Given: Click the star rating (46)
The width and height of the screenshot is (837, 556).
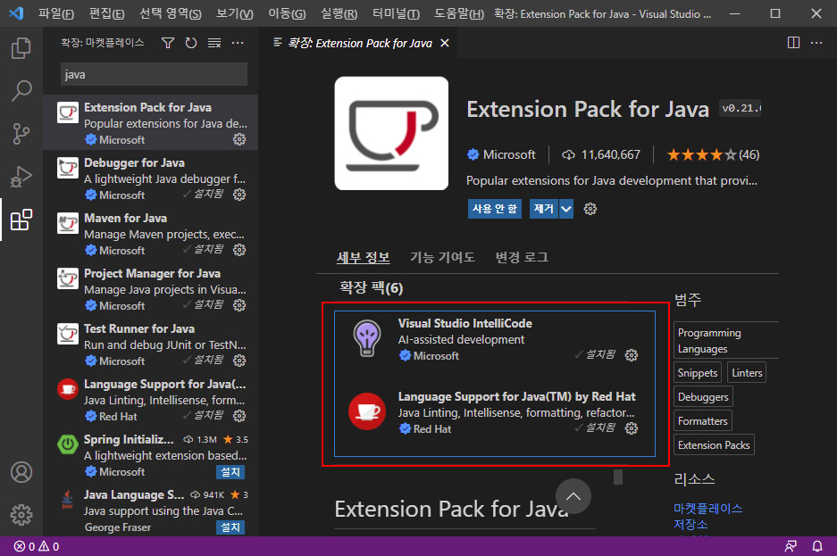Looking at the screenshot, I should point(713,154).
